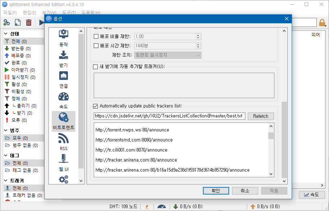Select 전체 (0) under 상태
The height and width of the screenshot is (211, 329).
pyautogui.click(x=24, y=41)
